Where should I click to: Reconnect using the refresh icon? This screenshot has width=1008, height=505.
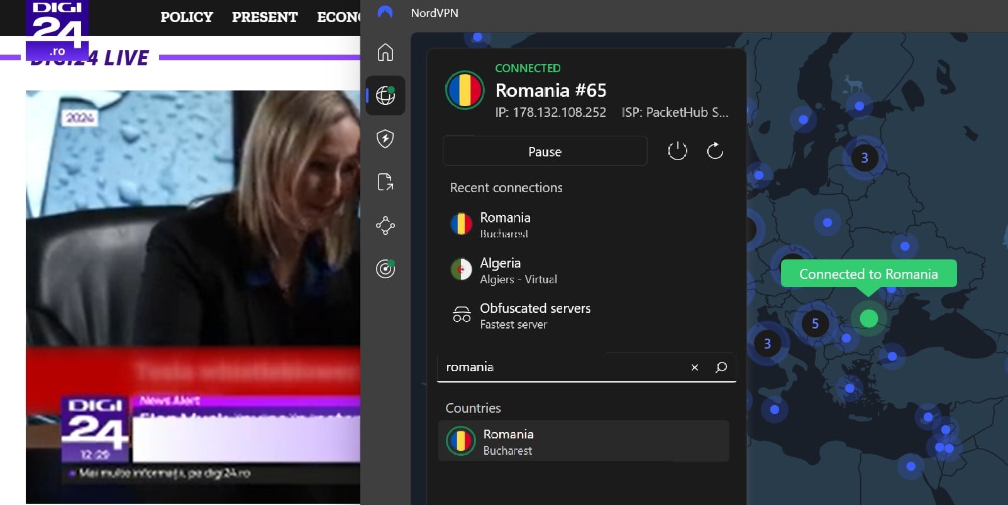coord(715,151)
